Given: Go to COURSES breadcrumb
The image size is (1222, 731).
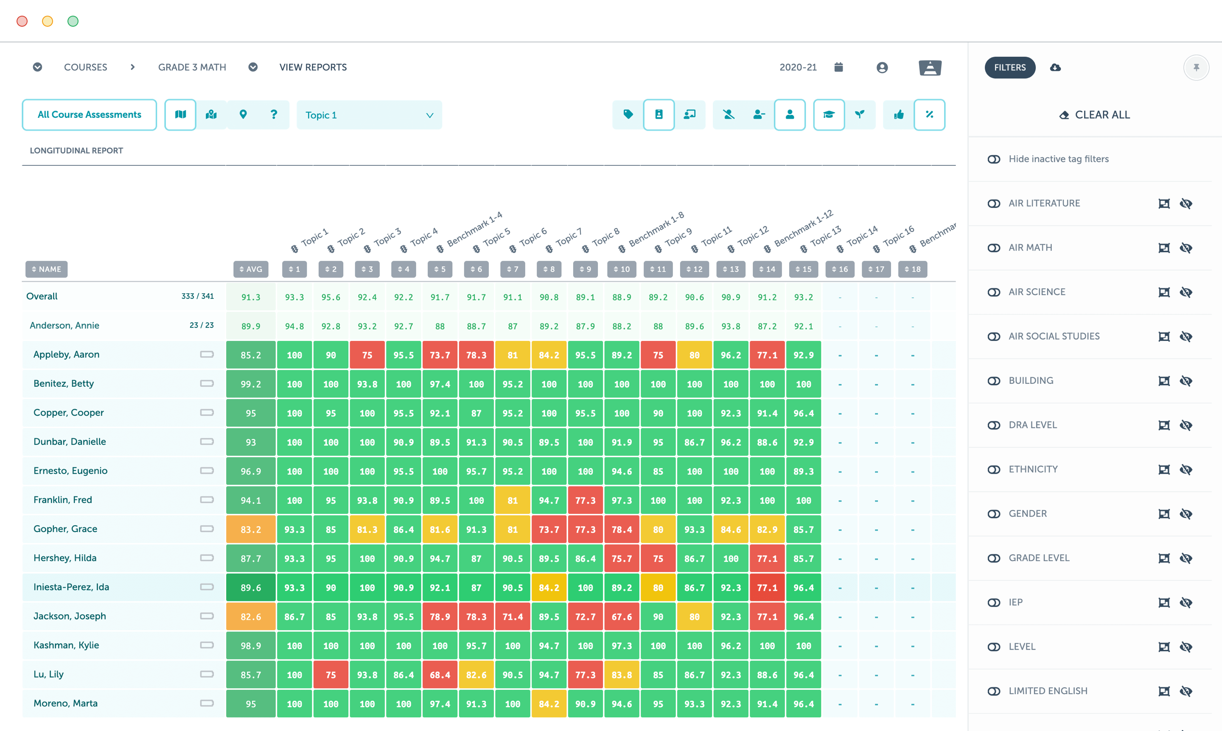Looking at the screenshot, I should pyautogui.click(x=85, y=67).
